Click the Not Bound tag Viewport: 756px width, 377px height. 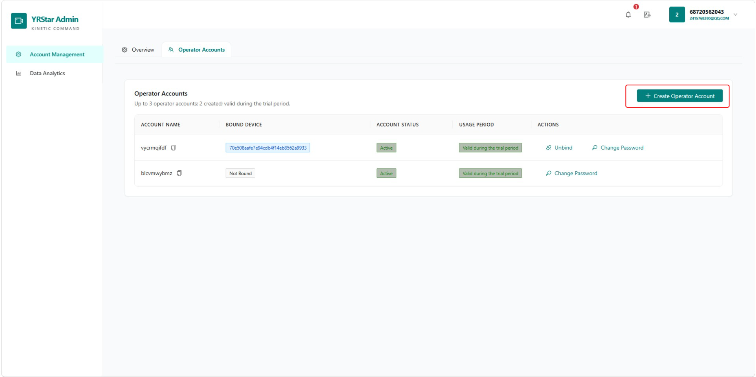[240, 173]
